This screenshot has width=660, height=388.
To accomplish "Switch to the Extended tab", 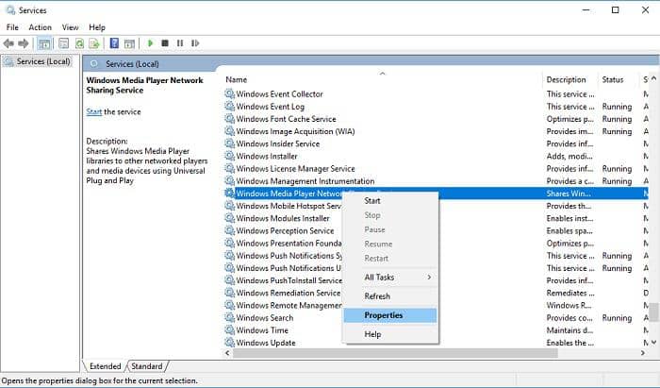I will [105, 366].
